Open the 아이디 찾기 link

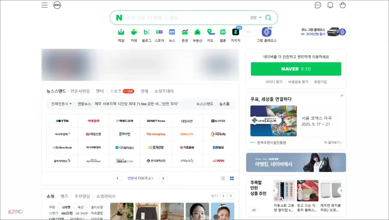(x=274, y=82)
